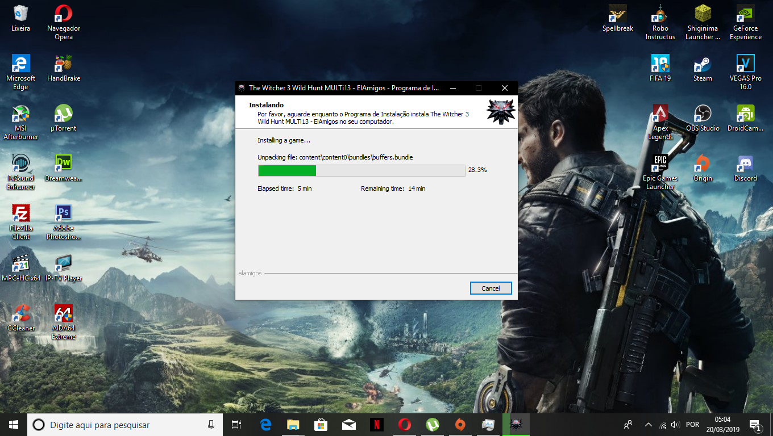Select the MSI Afterburner shortcut
The image size is (773, 436).
21,123
